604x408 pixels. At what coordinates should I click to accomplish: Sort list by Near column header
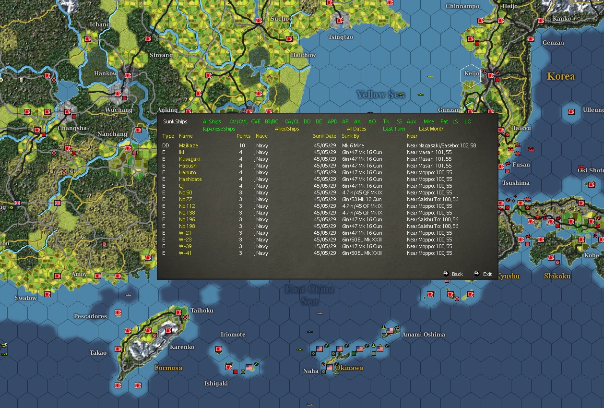pyautogui.click(x=412, y=136)
